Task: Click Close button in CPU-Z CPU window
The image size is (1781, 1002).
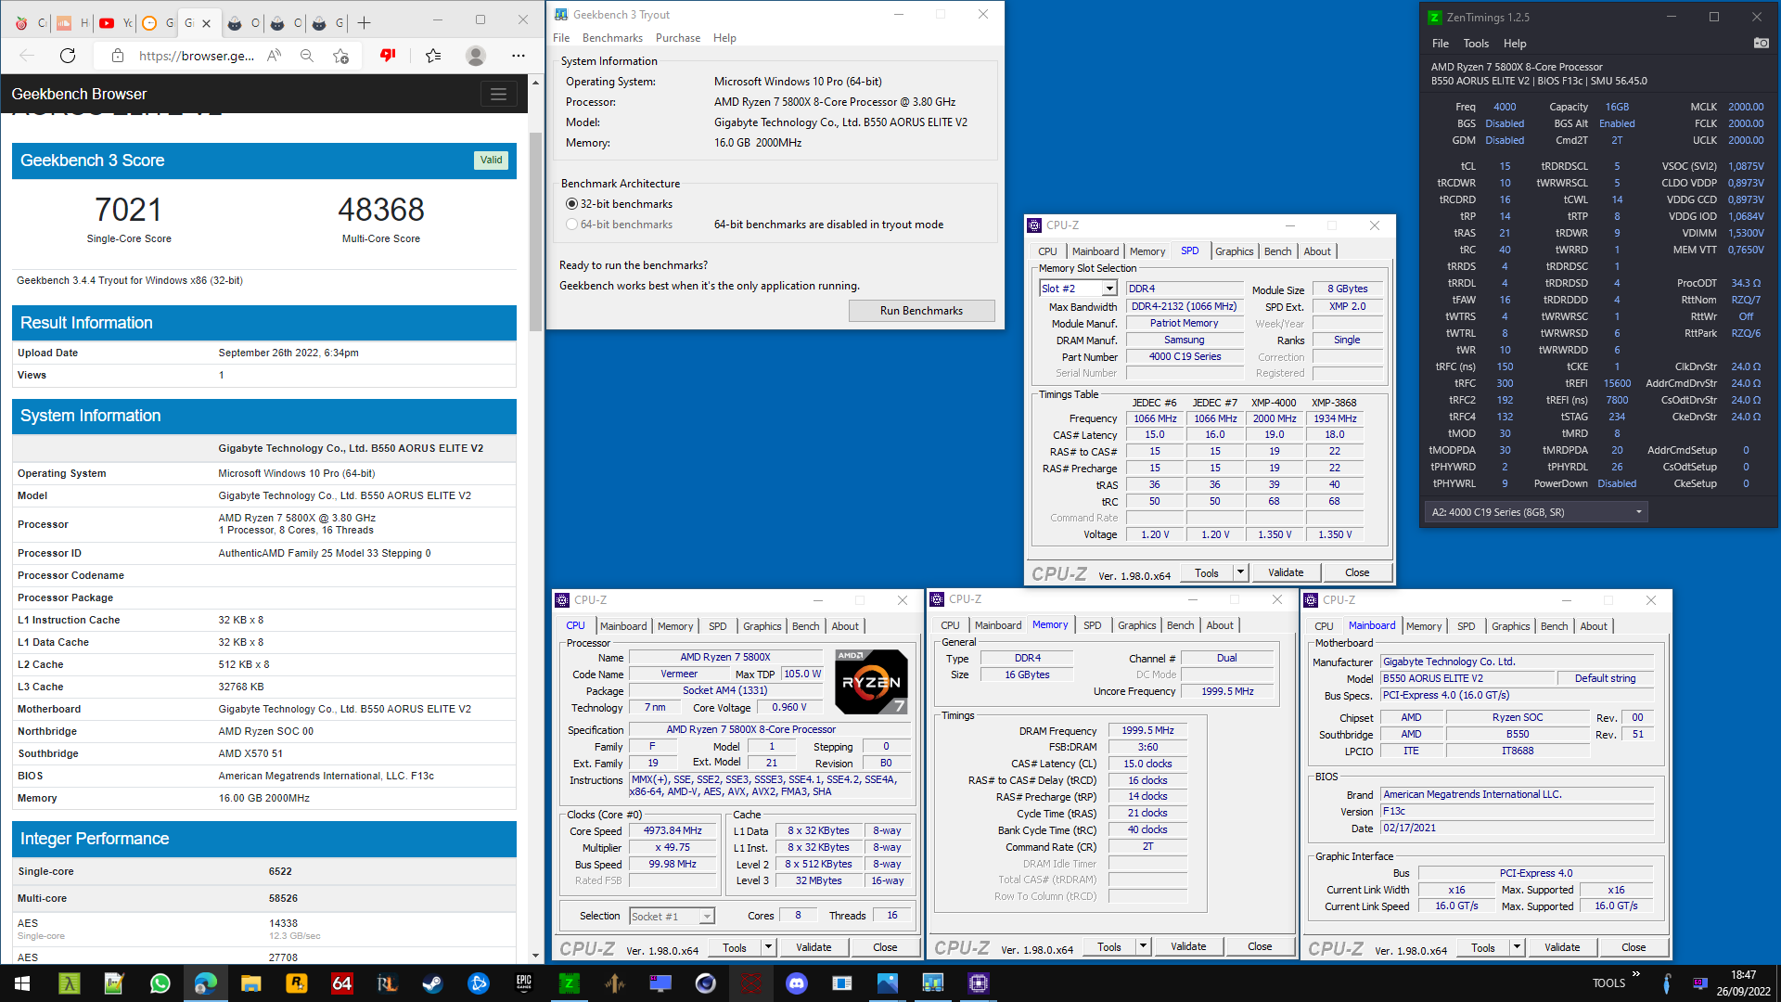Action: [885, 947]
